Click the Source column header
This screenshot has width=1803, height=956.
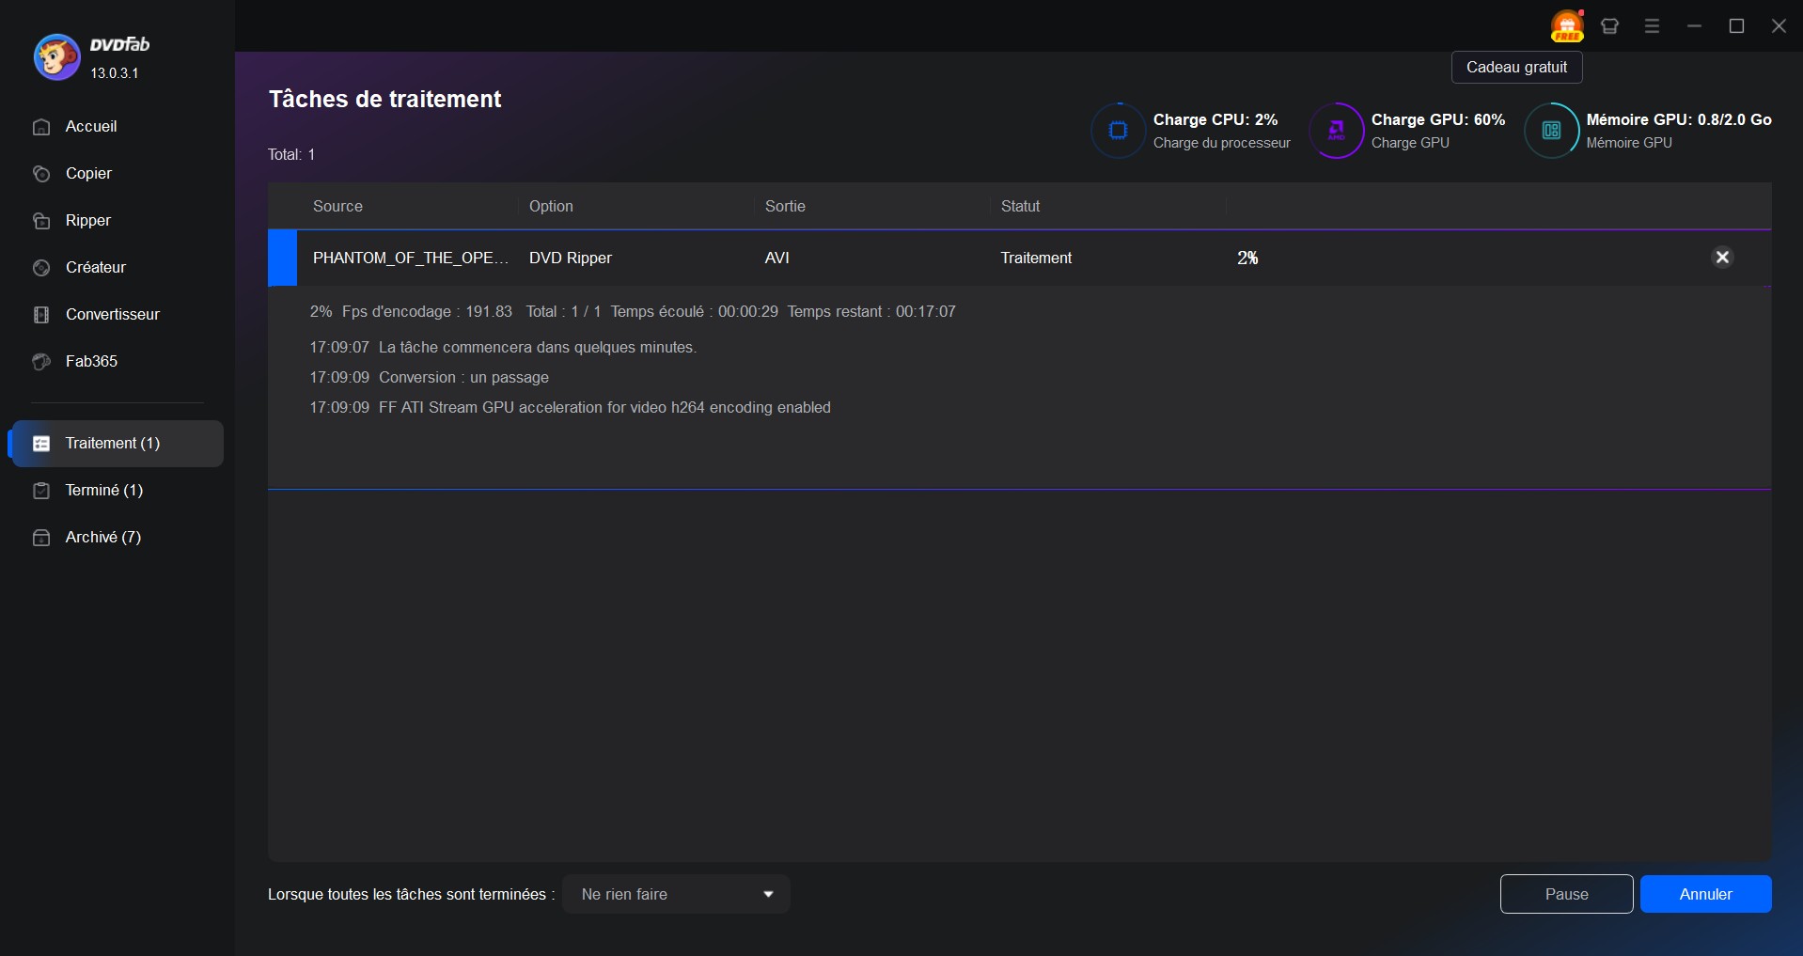click(337, 206)
